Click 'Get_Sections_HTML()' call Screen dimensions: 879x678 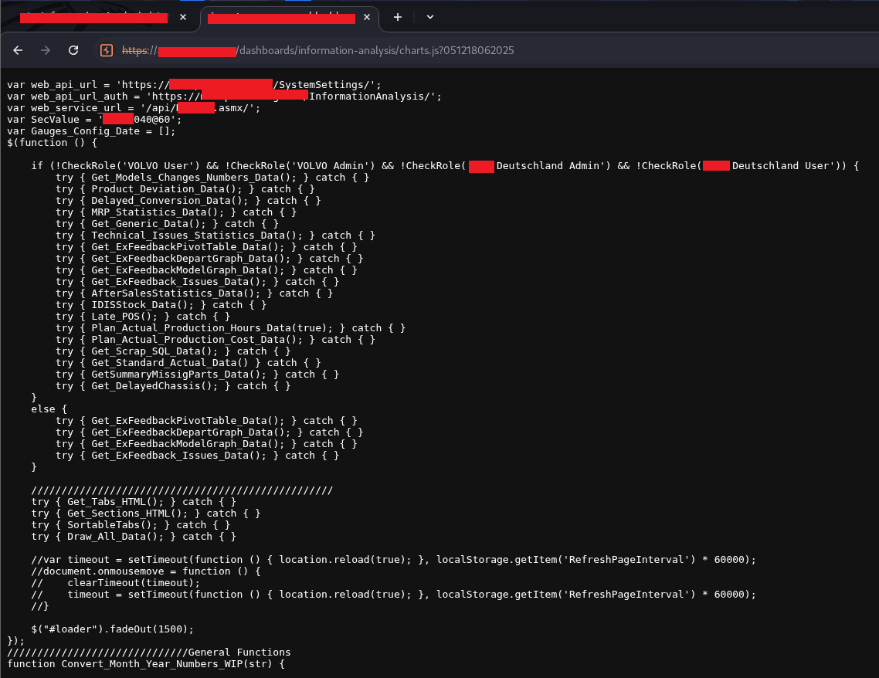tap(127, 514)
